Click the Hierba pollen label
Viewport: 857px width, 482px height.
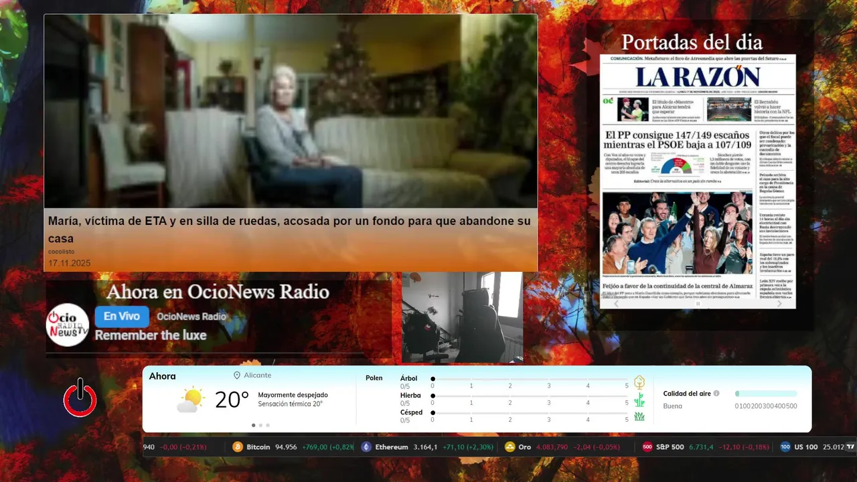410,396
